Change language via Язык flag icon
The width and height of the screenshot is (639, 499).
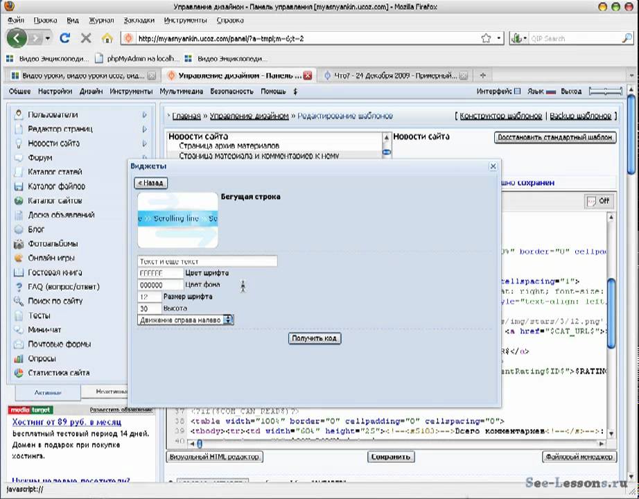click(x=551, y=91)
